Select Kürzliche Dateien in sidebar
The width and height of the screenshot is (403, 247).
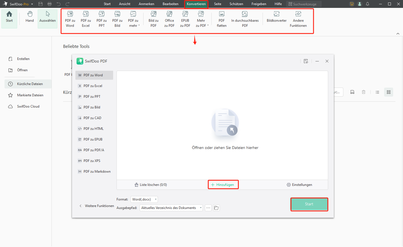click(28, 84)
